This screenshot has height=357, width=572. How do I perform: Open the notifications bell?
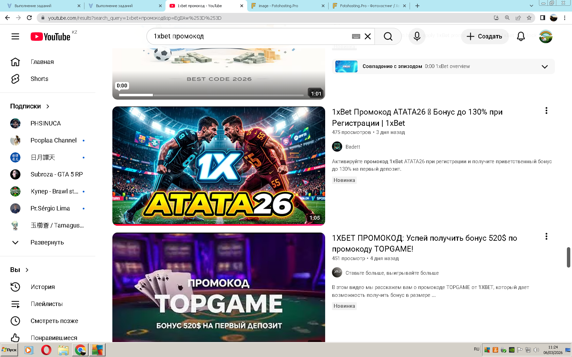pyautogui.click(x=521, y=36)
